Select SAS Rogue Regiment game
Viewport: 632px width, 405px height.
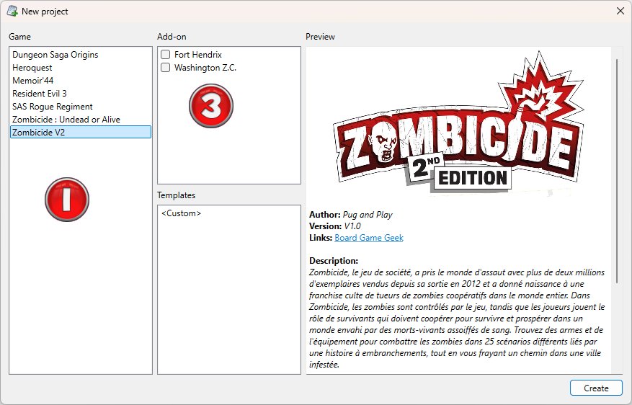tap(81, 106)
